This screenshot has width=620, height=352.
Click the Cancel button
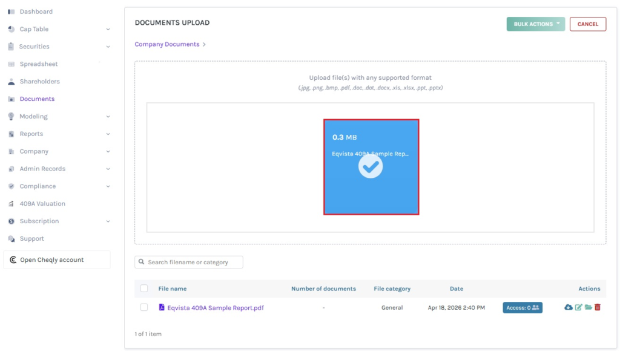588,24
